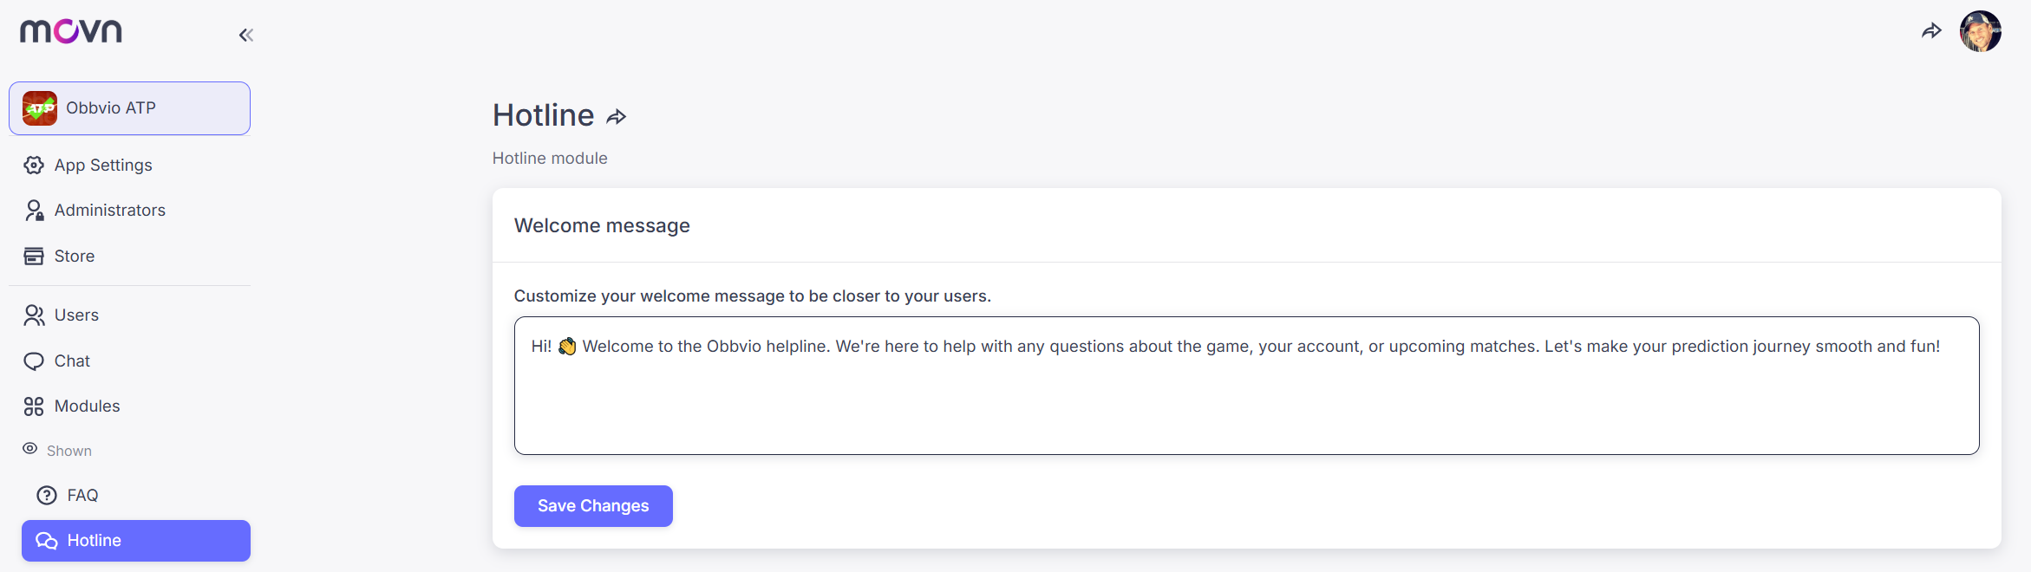Click the Obbvio ATP app icon
This screenshot has width=2031, height=572.
40,108
